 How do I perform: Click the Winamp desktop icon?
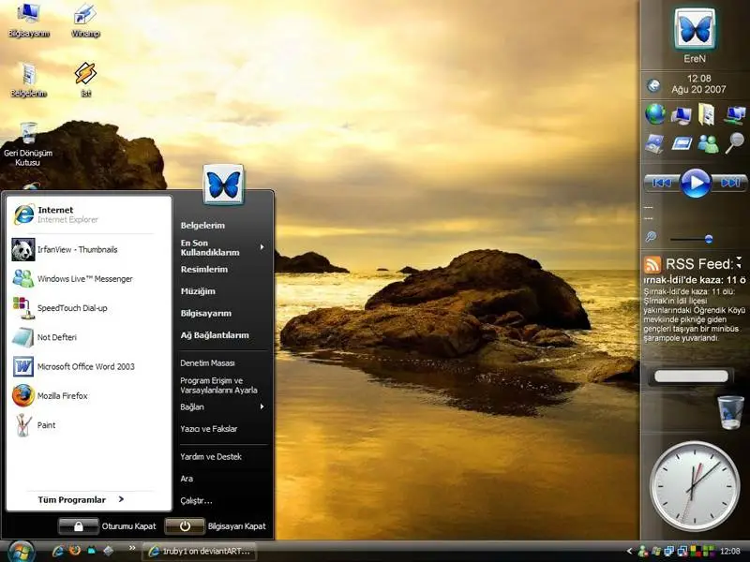point(85,17)
